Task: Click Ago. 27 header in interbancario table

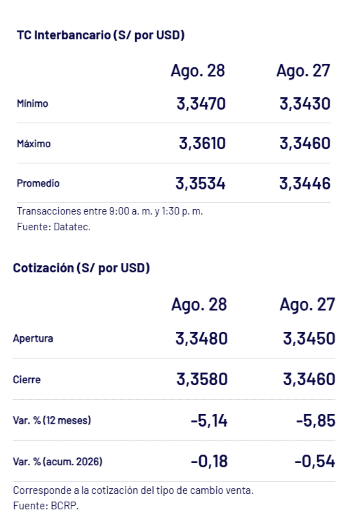Action: (303, 71)
